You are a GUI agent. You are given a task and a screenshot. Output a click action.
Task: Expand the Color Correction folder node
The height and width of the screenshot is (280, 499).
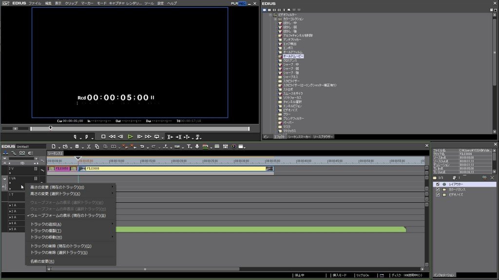tap(275, 19)
